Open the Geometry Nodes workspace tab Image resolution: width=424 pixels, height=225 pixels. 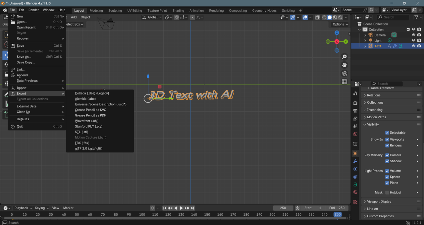[264, 11]
